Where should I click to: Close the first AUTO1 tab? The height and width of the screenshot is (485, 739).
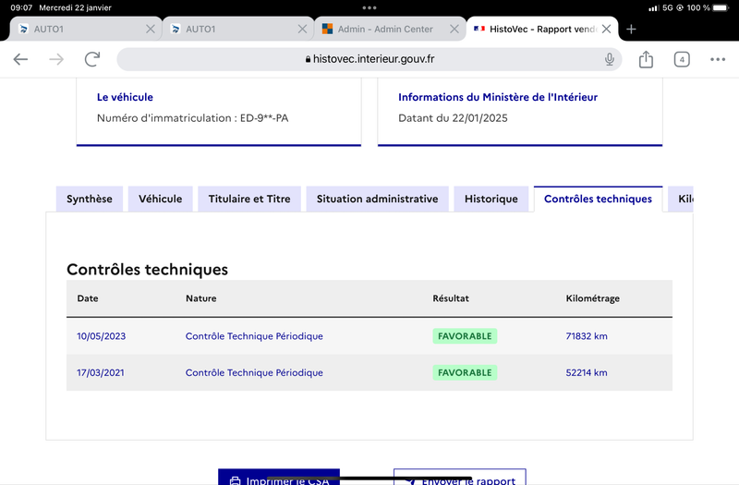(x=151, y=30)
